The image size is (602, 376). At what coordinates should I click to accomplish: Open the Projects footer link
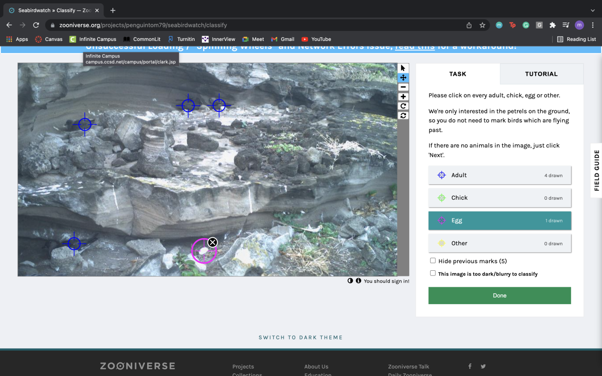pos(243,367)
